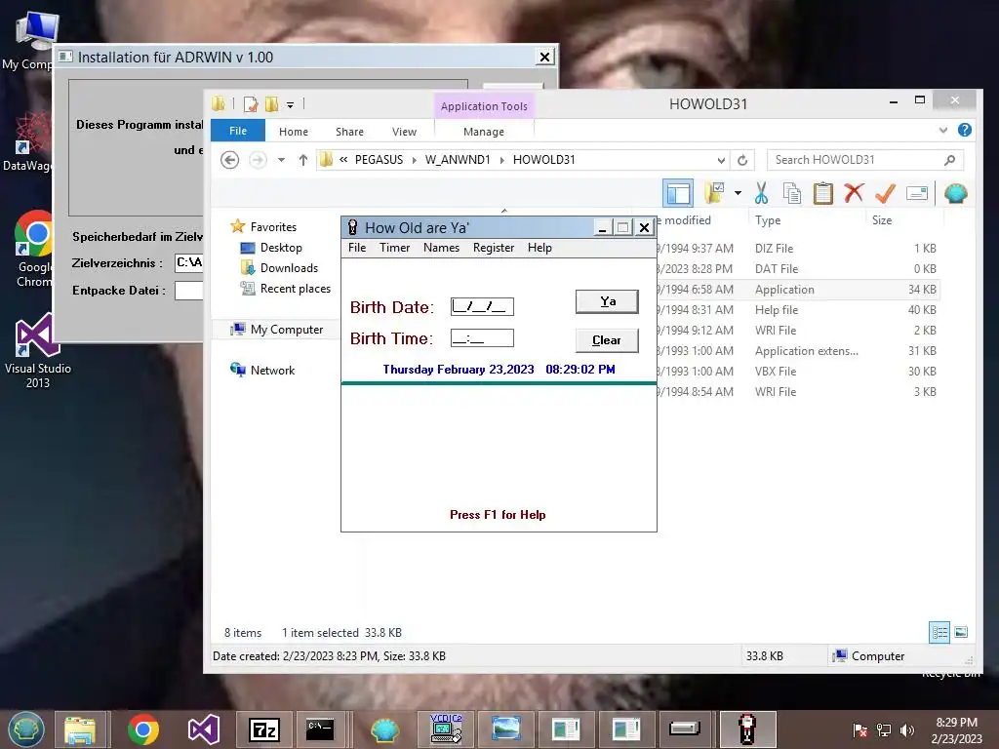This screenshot has height=749, width=999.
Task: Click the teal shell icon in Explorer toolbar
Action: [x=956, y=193]
